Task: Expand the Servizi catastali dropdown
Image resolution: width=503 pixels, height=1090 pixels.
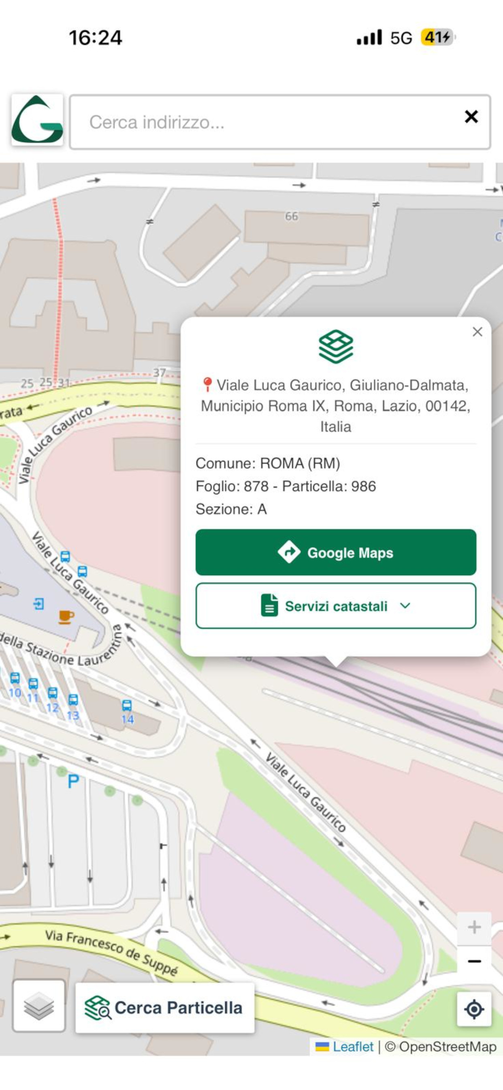Action: pos(336,606)
